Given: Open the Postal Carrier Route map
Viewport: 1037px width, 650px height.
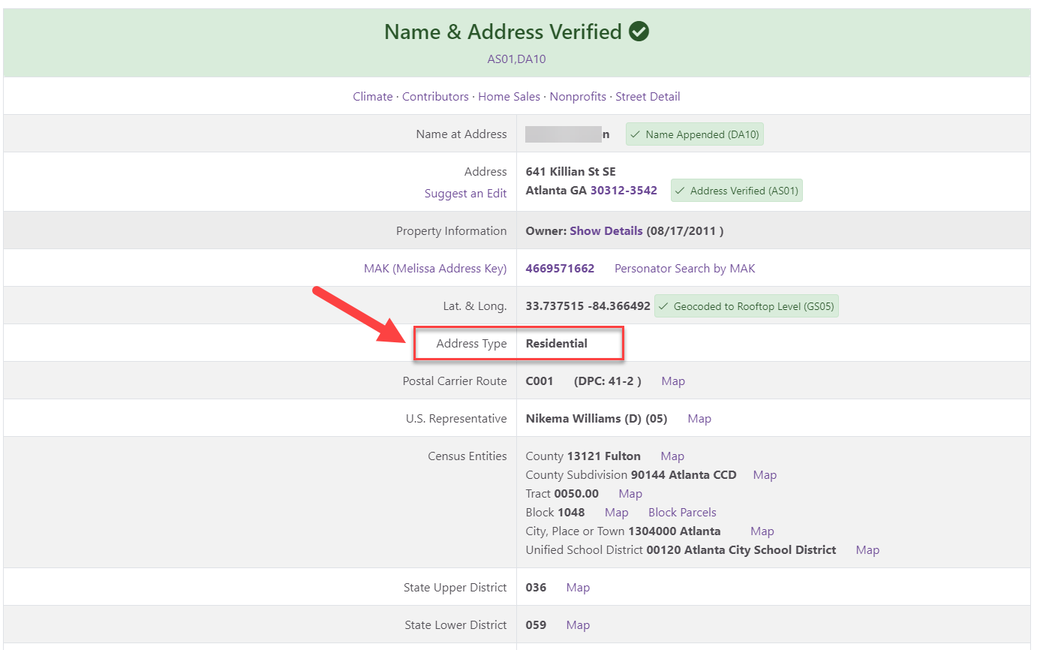Looking at the screenshot, I should click(672, 381).
